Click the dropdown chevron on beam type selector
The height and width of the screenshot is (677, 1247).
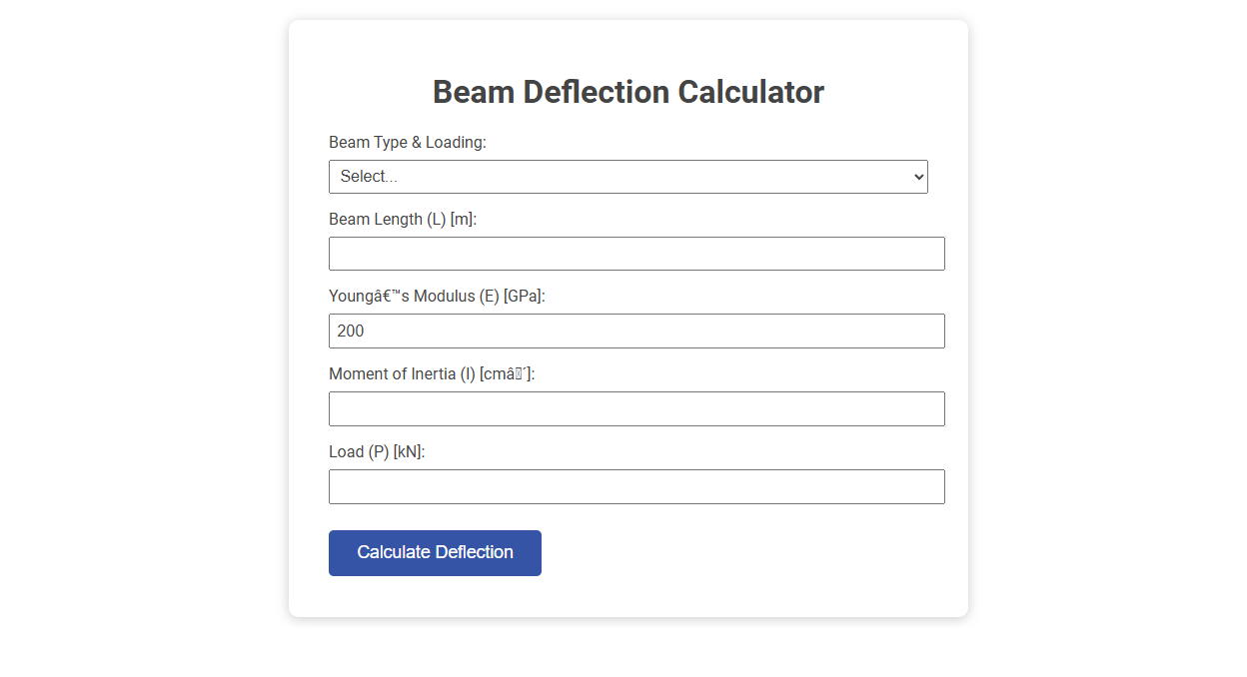tap(917, 176)
